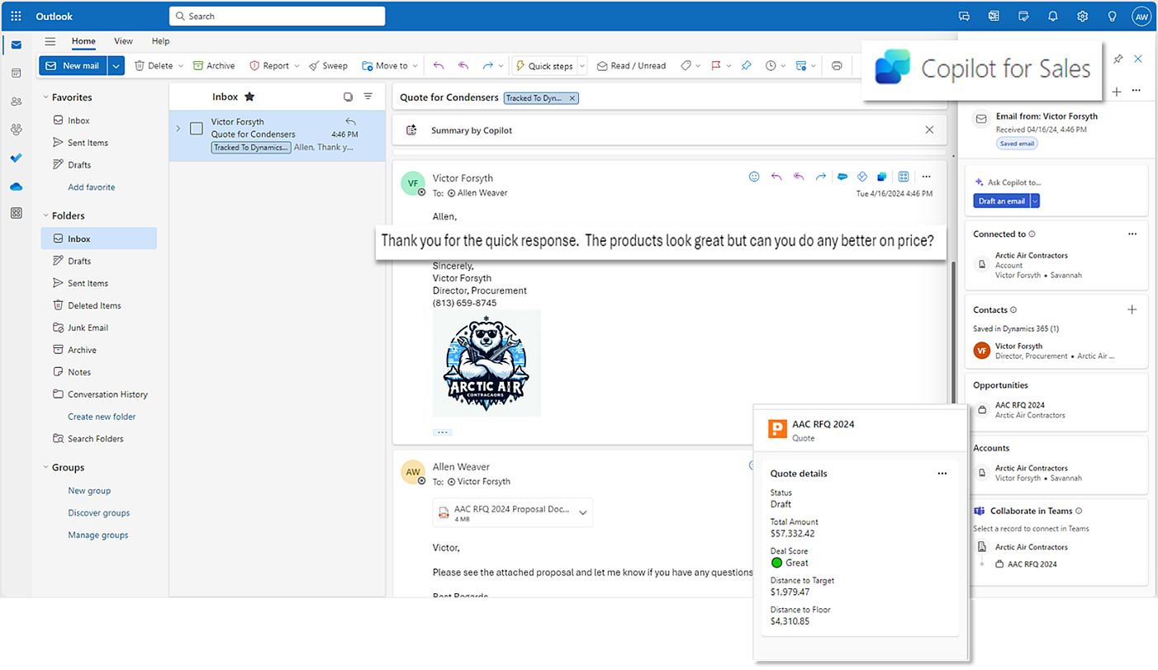Open Move to dropdown arrow
The image size is (1158, 670).
click(x=415, y=66)
